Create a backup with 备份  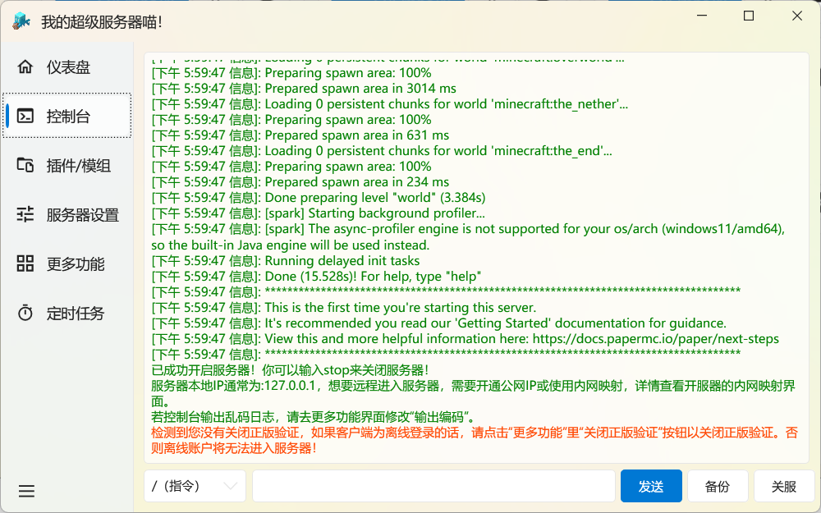[x=718, y=486]
